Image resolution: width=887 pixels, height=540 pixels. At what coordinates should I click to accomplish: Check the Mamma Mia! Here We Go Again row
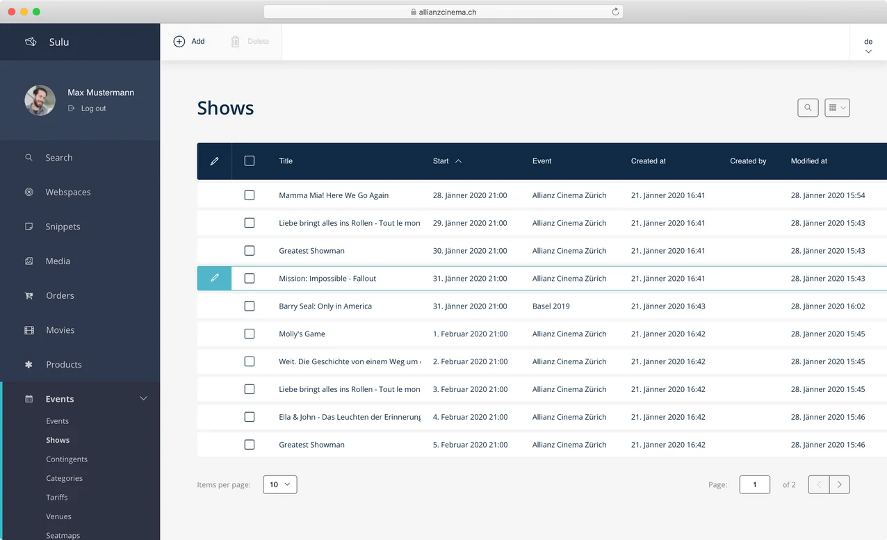250,195
